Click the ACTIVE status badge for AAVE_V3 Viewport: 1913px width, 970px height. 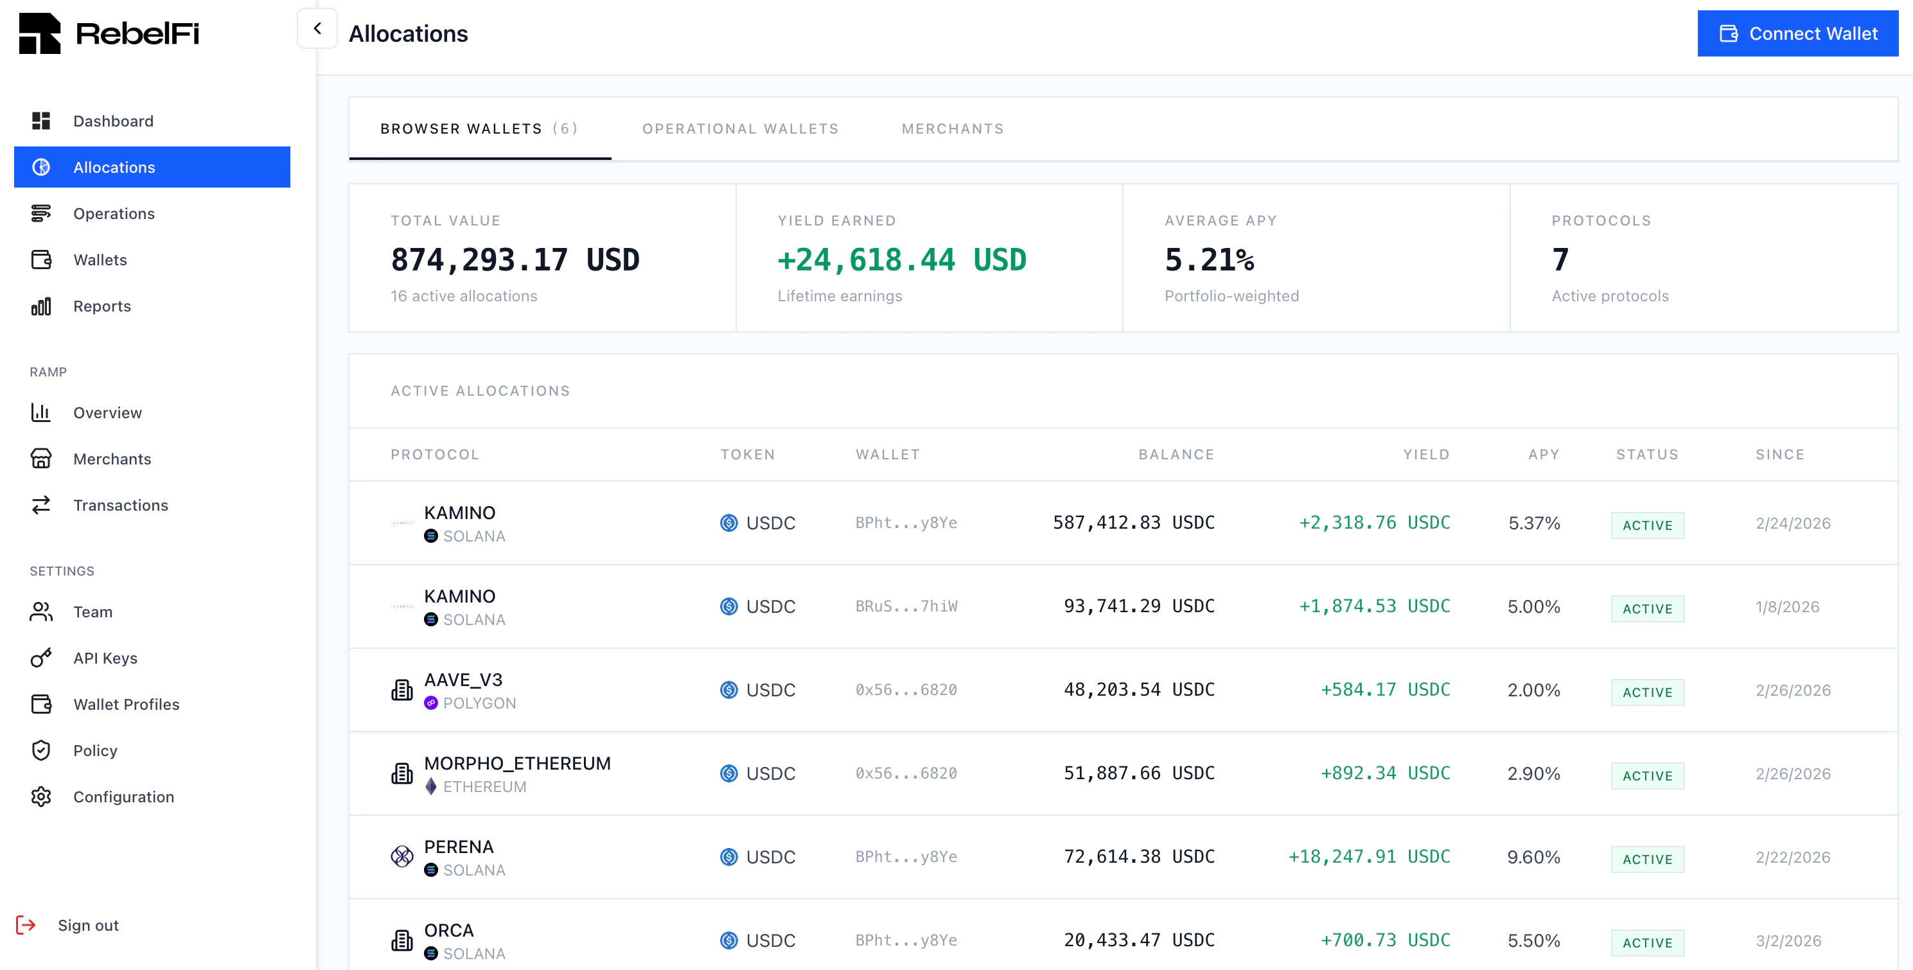[x=1646, y=691]
